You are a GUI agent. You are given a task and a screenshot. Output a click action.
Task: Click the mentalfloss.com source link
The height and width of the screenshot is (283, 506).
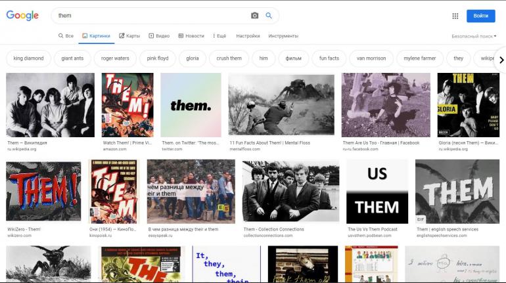[x=245, y=149]
